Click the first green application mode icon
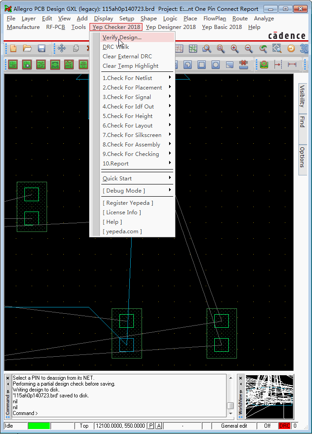 tap(13, 65)
